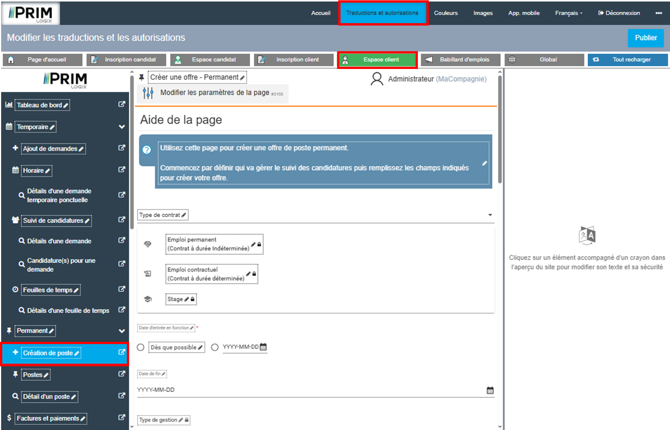
Task: Click pencil icon next to Créer une offre - Permanent
Action: click(242, 78)
